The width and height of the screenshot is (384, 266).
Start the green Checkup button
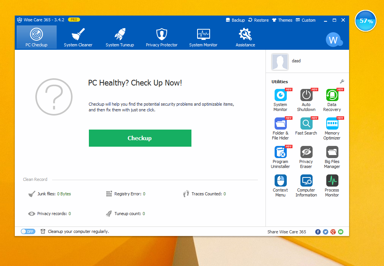(x=140, y=138)
